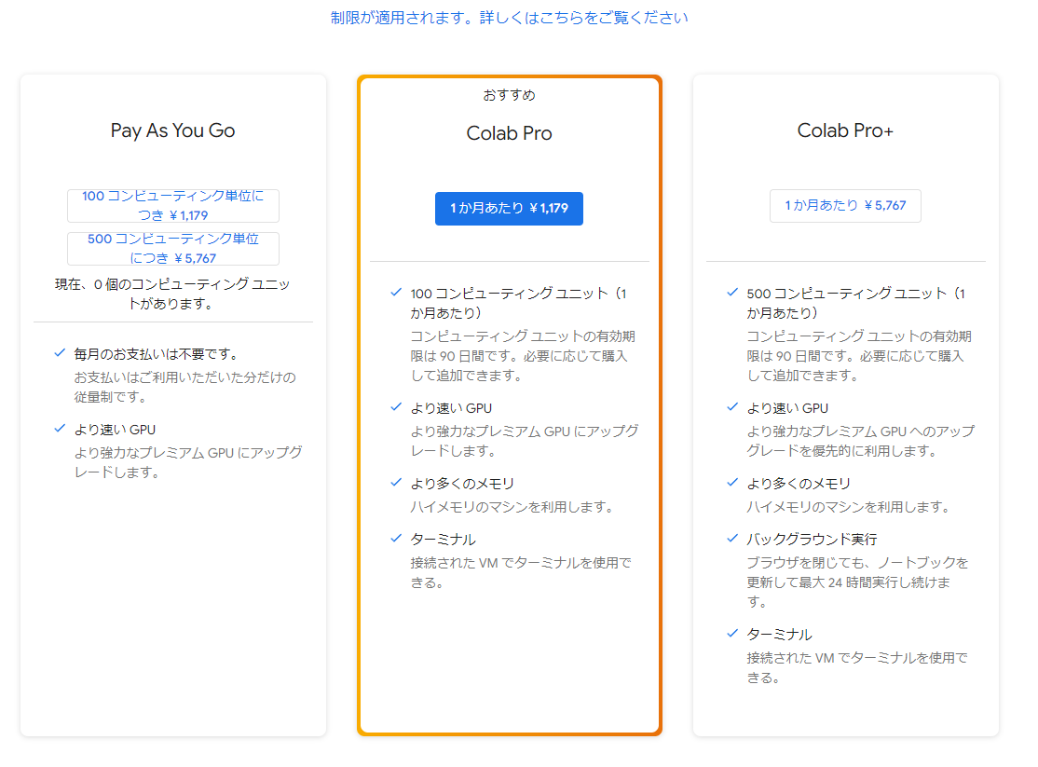
Task: Click checkmark beside ターミナル in Colab Pro
Action: coord(396,539)
